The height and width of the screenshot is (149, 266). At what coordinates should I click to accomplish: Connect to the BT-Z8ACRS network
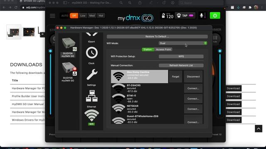(x=193, y=88)
